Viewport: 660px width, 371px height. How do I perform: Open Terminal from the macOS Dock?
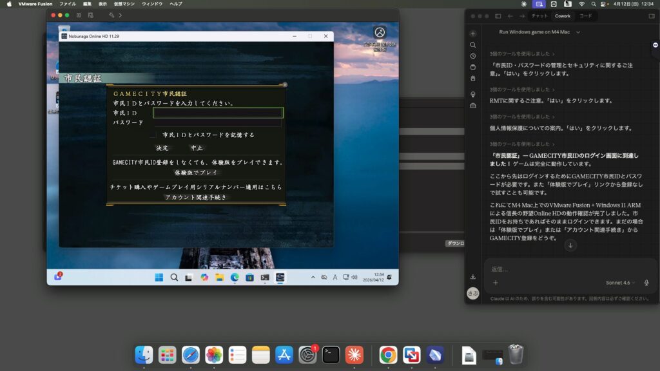tap(331, 354)
